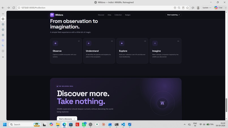The height and width of the screenshot is (128, 228).
Task: Click the Start a discovery button
Action: tap(67, 119)
